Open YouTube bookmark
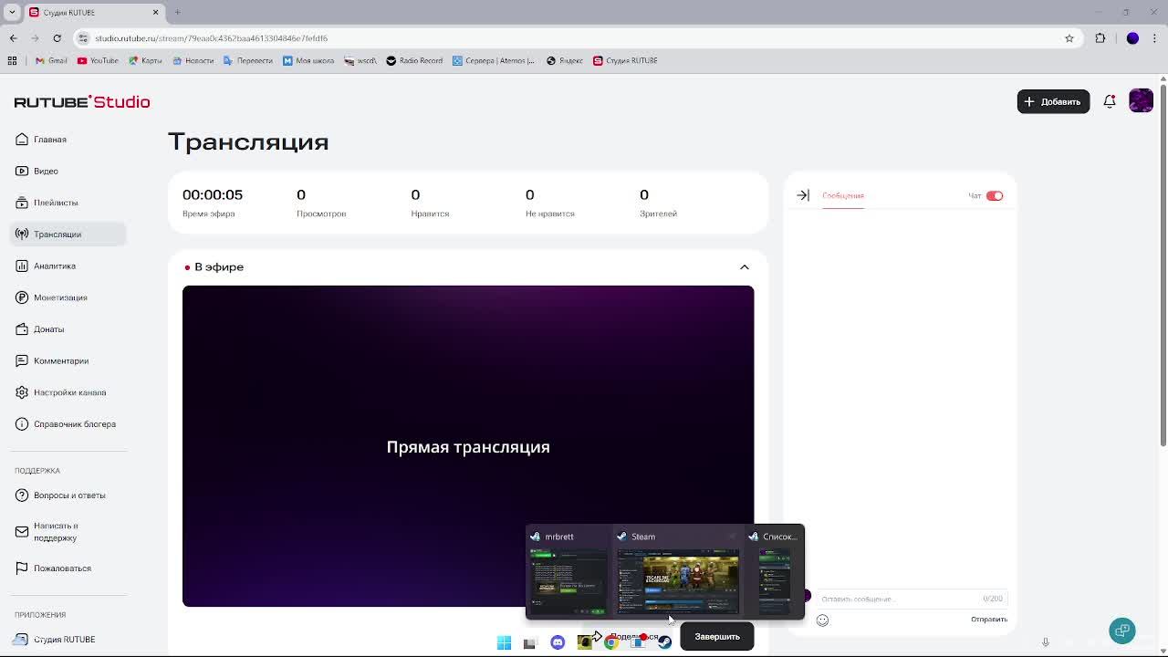Viewport: 1168px width, 657px height. click(x=98, y=60)
